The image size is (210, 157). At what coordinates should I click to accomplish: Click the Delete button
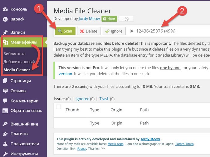pos(89,31)
